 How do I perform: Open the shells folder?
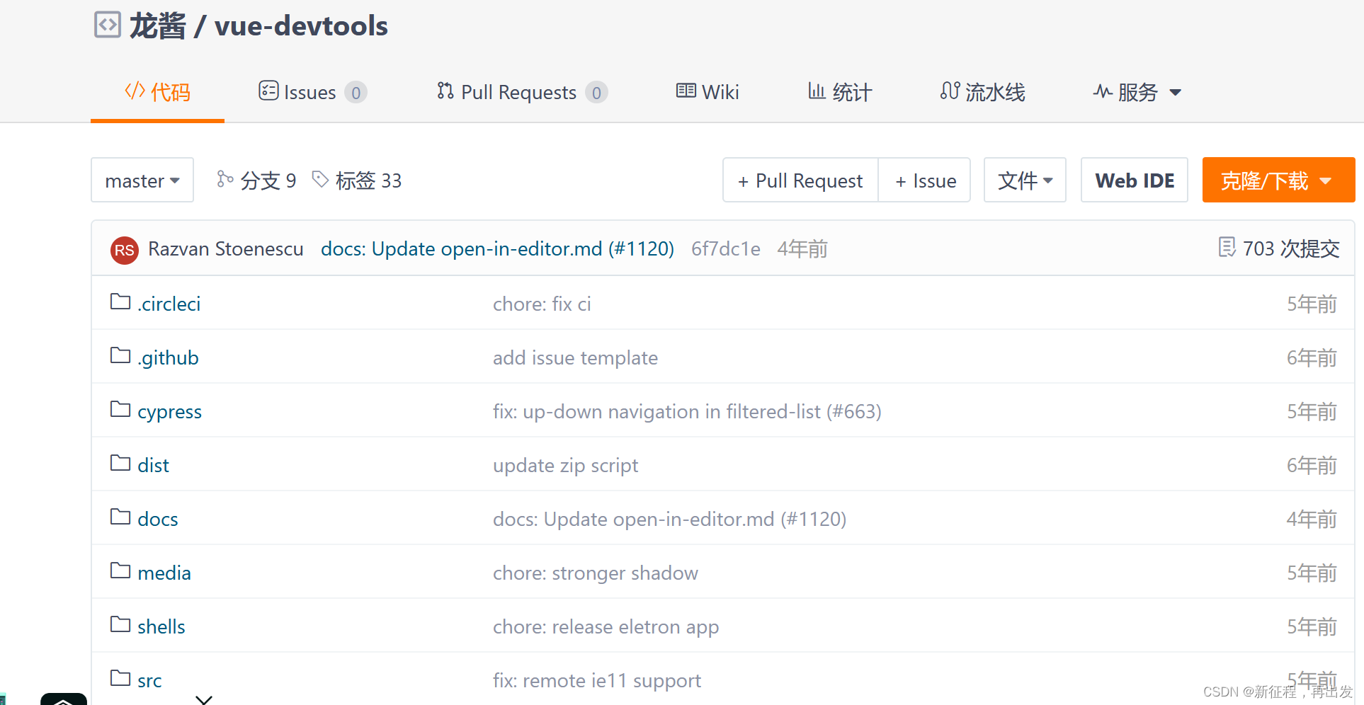click(x=161, y=626)
